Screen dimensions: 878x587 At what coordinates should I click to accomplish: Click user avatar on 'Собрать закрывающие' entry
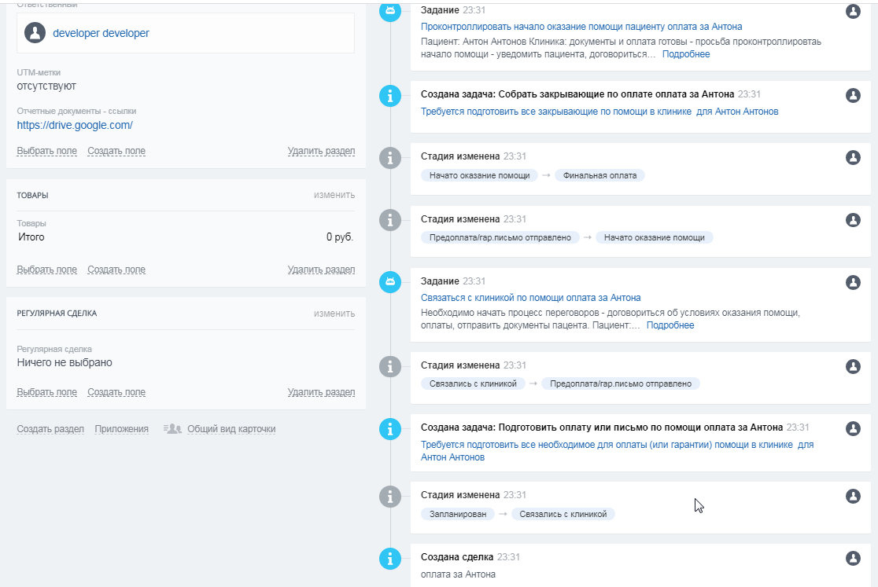tap(853, 95)
